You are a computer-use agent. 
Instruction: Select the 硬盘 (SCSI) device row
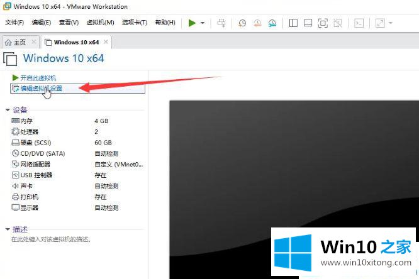[x=77, y=143]
